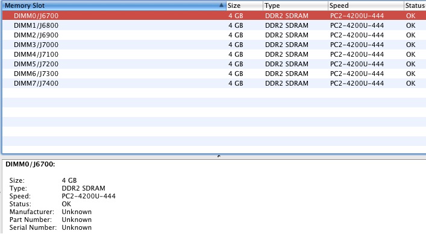
Task: Click the 4 GB size cell for DIMM1/J6800
Action: [236, 25]
